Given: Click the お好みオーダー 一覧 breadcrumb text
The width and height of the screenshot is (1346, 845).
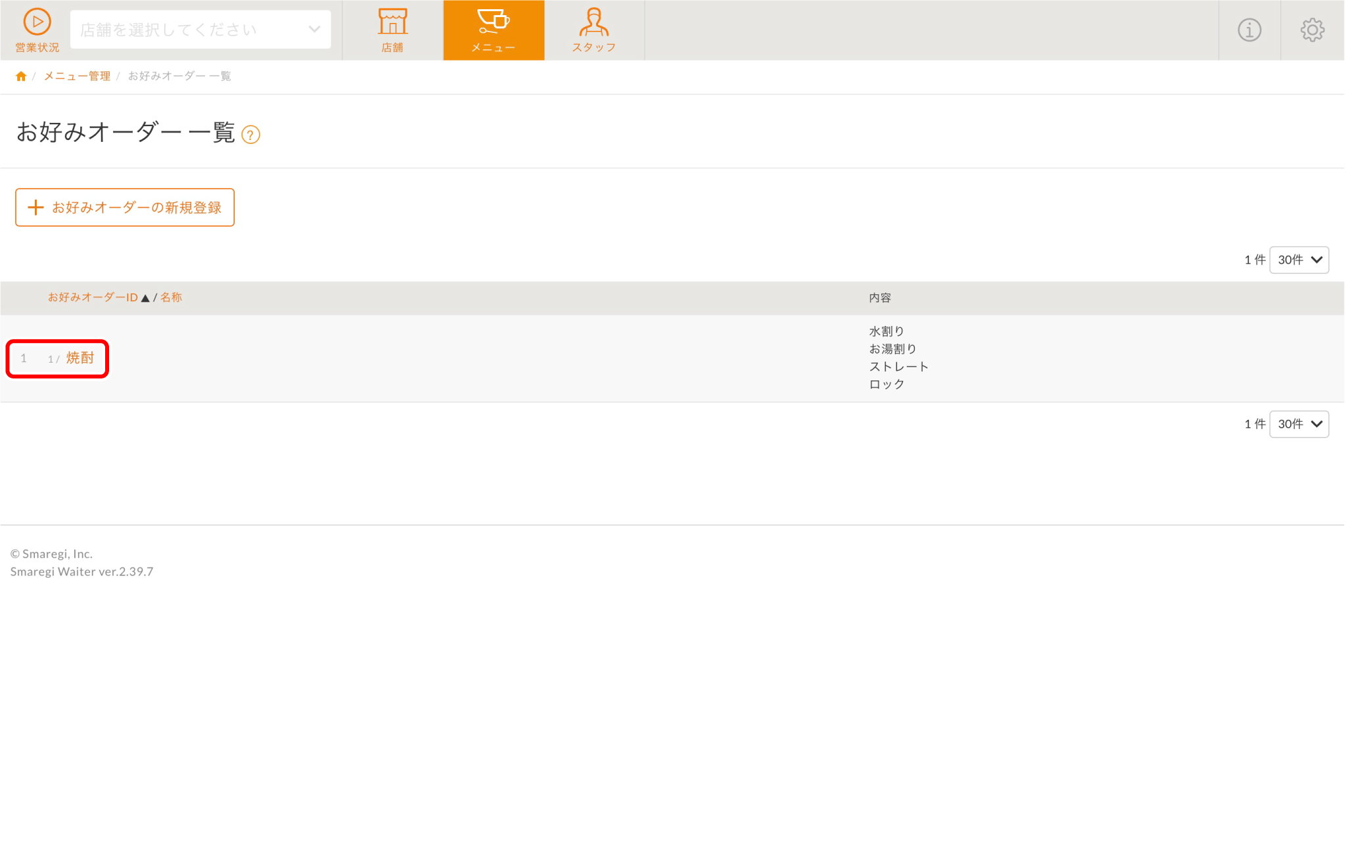Looking at the screenshot, I should coord(179,76).
